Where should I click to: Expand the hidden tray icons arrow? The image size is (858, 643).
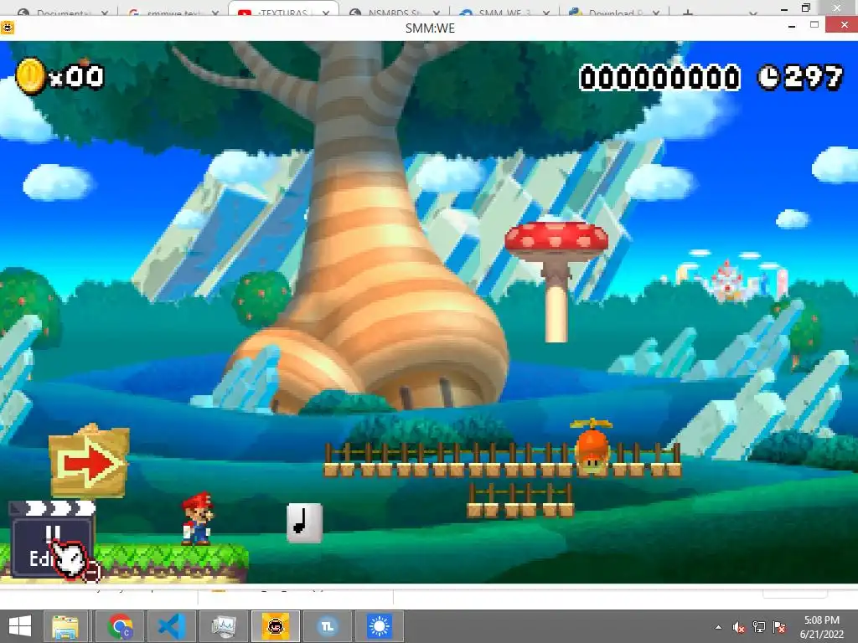coord(718,627)
